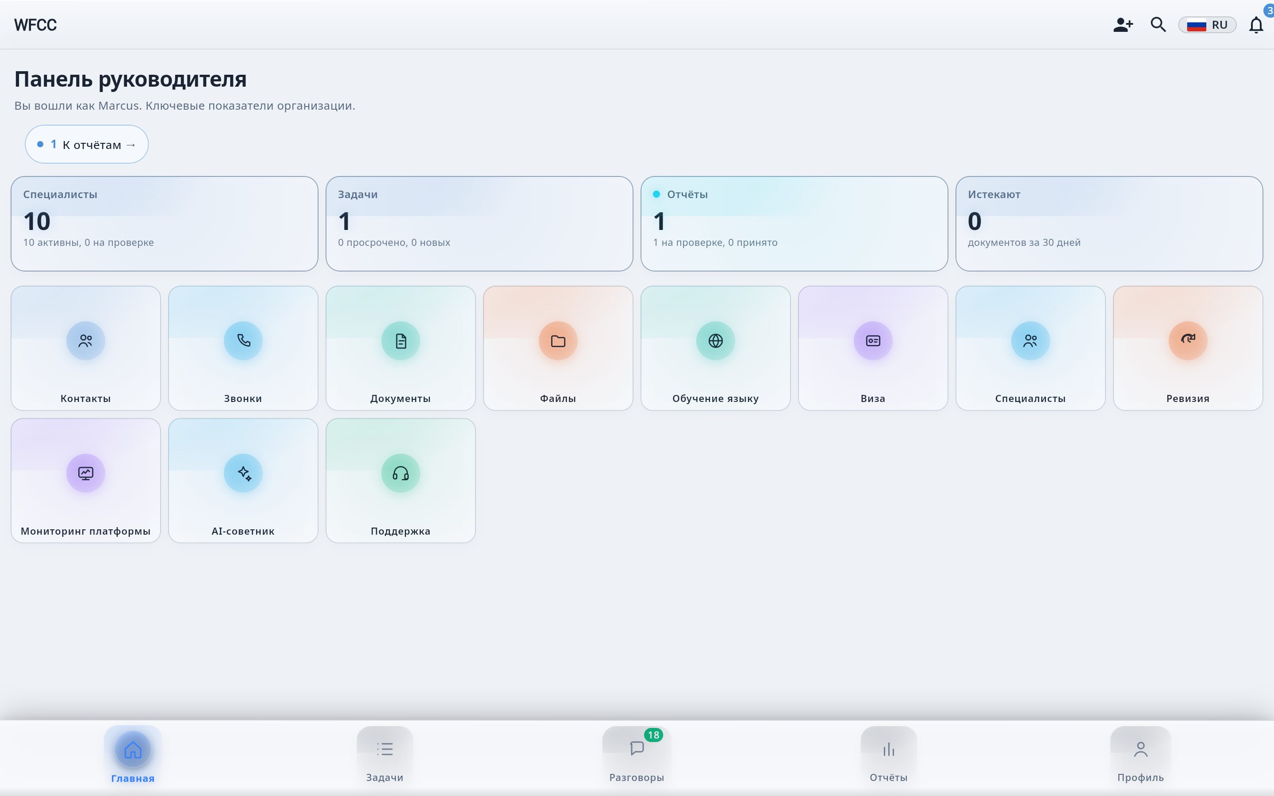This screenshot has width=1274, height=796.
Task: Click the 'К отчётам →' button
Action: pos(86,144)
